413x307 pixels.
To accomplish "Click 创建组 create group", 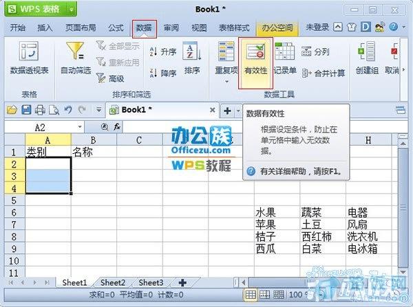I will click(x=367, y=58).
